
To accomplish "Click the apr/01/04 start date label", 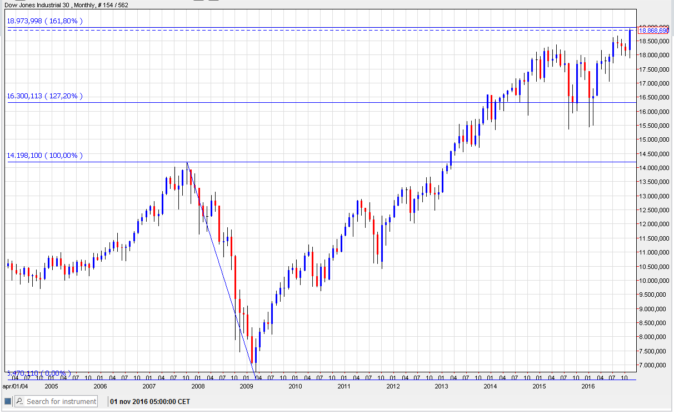I will coord(16,386).
